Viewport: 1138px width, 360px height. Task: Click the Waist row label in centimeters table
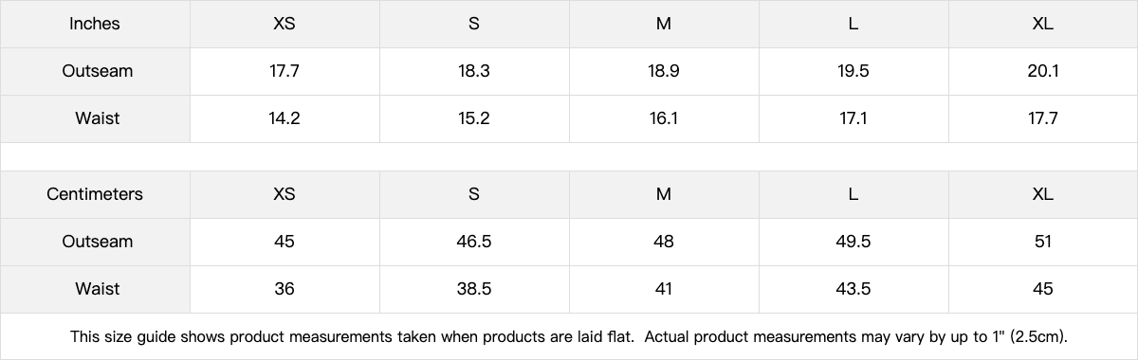[x=95, y=289]
